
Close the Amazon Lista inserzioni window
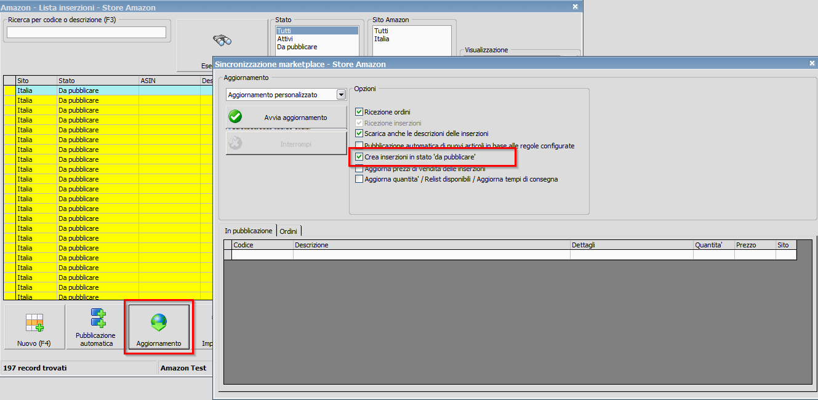(575, 7)
